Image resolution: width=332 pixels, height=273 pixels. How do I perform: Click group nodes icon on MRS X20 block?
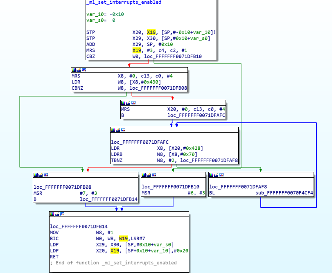pos(133,103)
